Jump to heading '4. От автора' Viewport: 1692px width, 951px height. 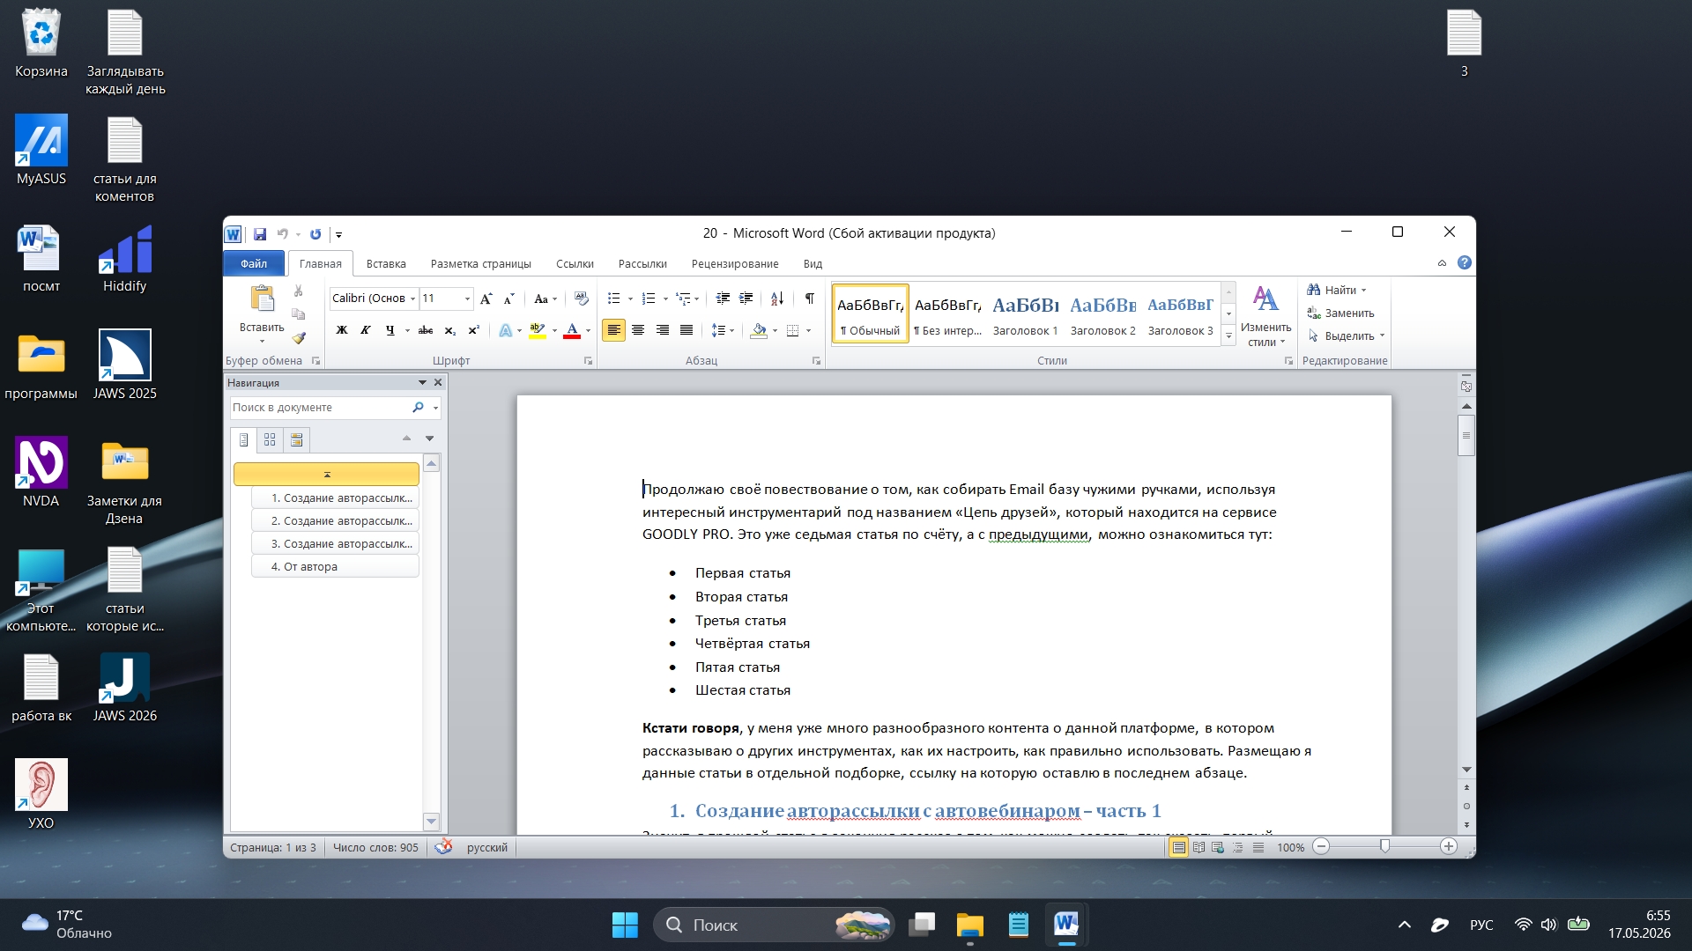pos(335,566)
